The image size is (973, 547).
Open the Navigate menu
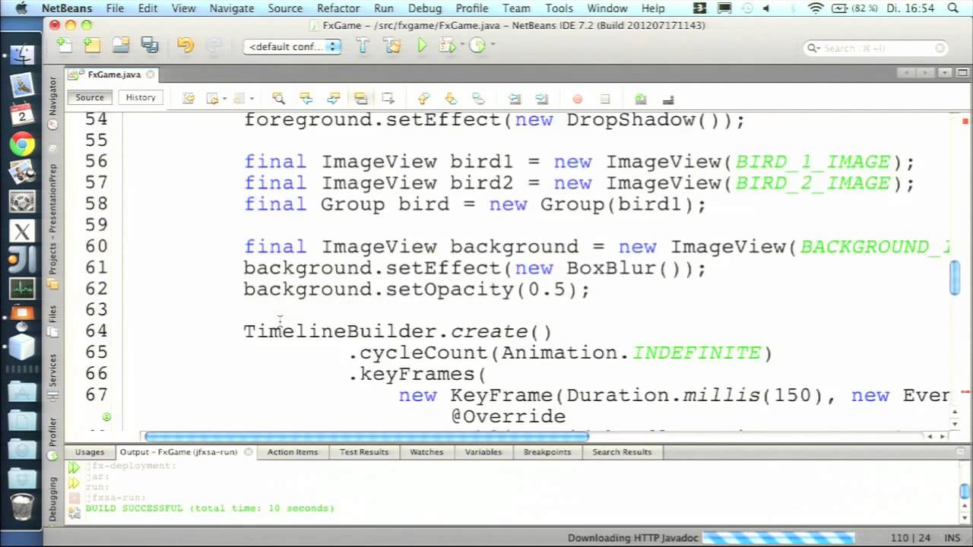(232, 8)
